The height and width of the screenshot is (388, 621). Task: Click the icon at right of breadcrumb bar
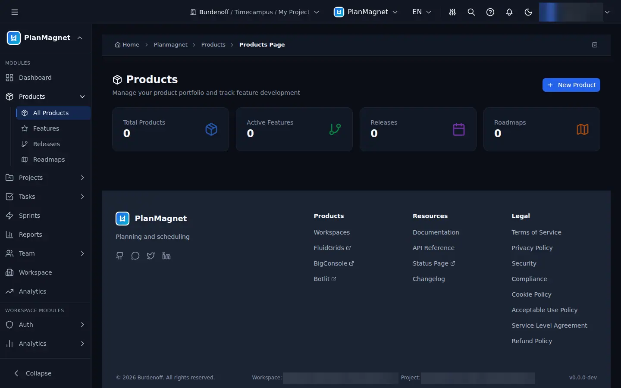595,45
